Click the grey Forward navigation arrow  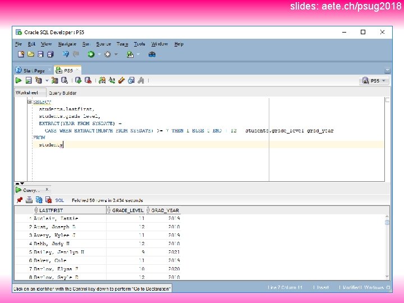(x=107, y=54)
